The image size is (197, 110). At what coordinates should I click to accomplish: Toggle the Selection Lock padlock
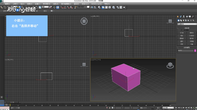pos(110,108)
